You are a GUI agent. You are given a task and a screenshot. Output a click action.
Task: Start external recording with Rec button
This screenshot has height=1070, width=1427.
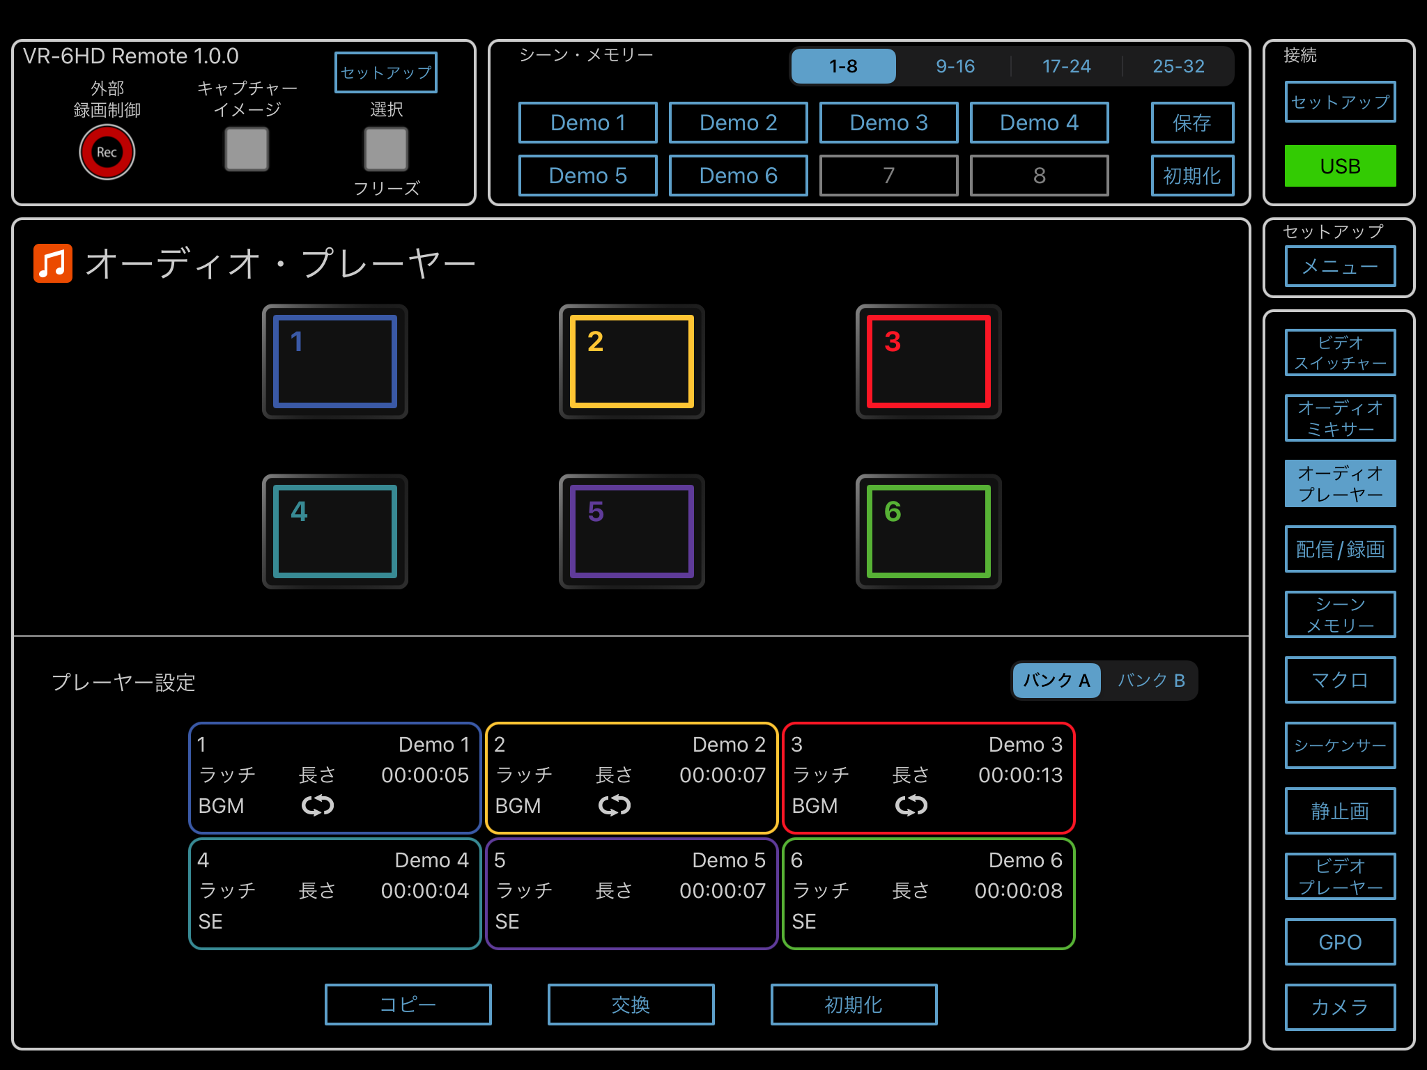coord(107,152)
